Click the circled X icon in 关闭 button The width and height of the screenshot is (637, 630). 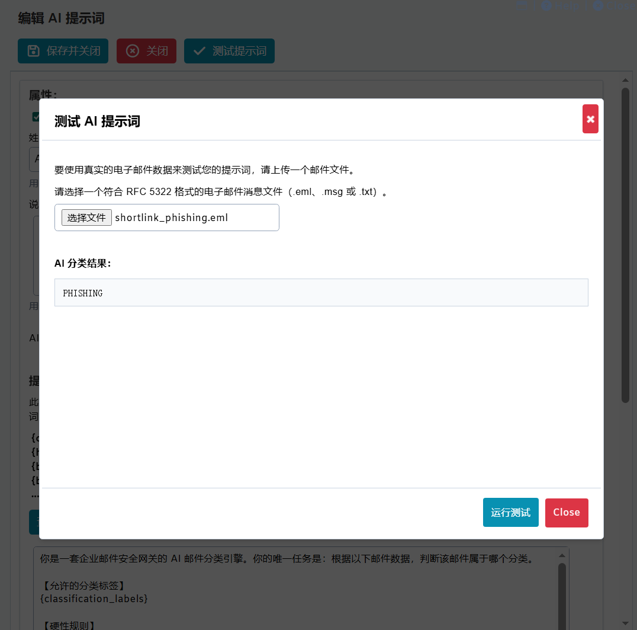(133, 51)
